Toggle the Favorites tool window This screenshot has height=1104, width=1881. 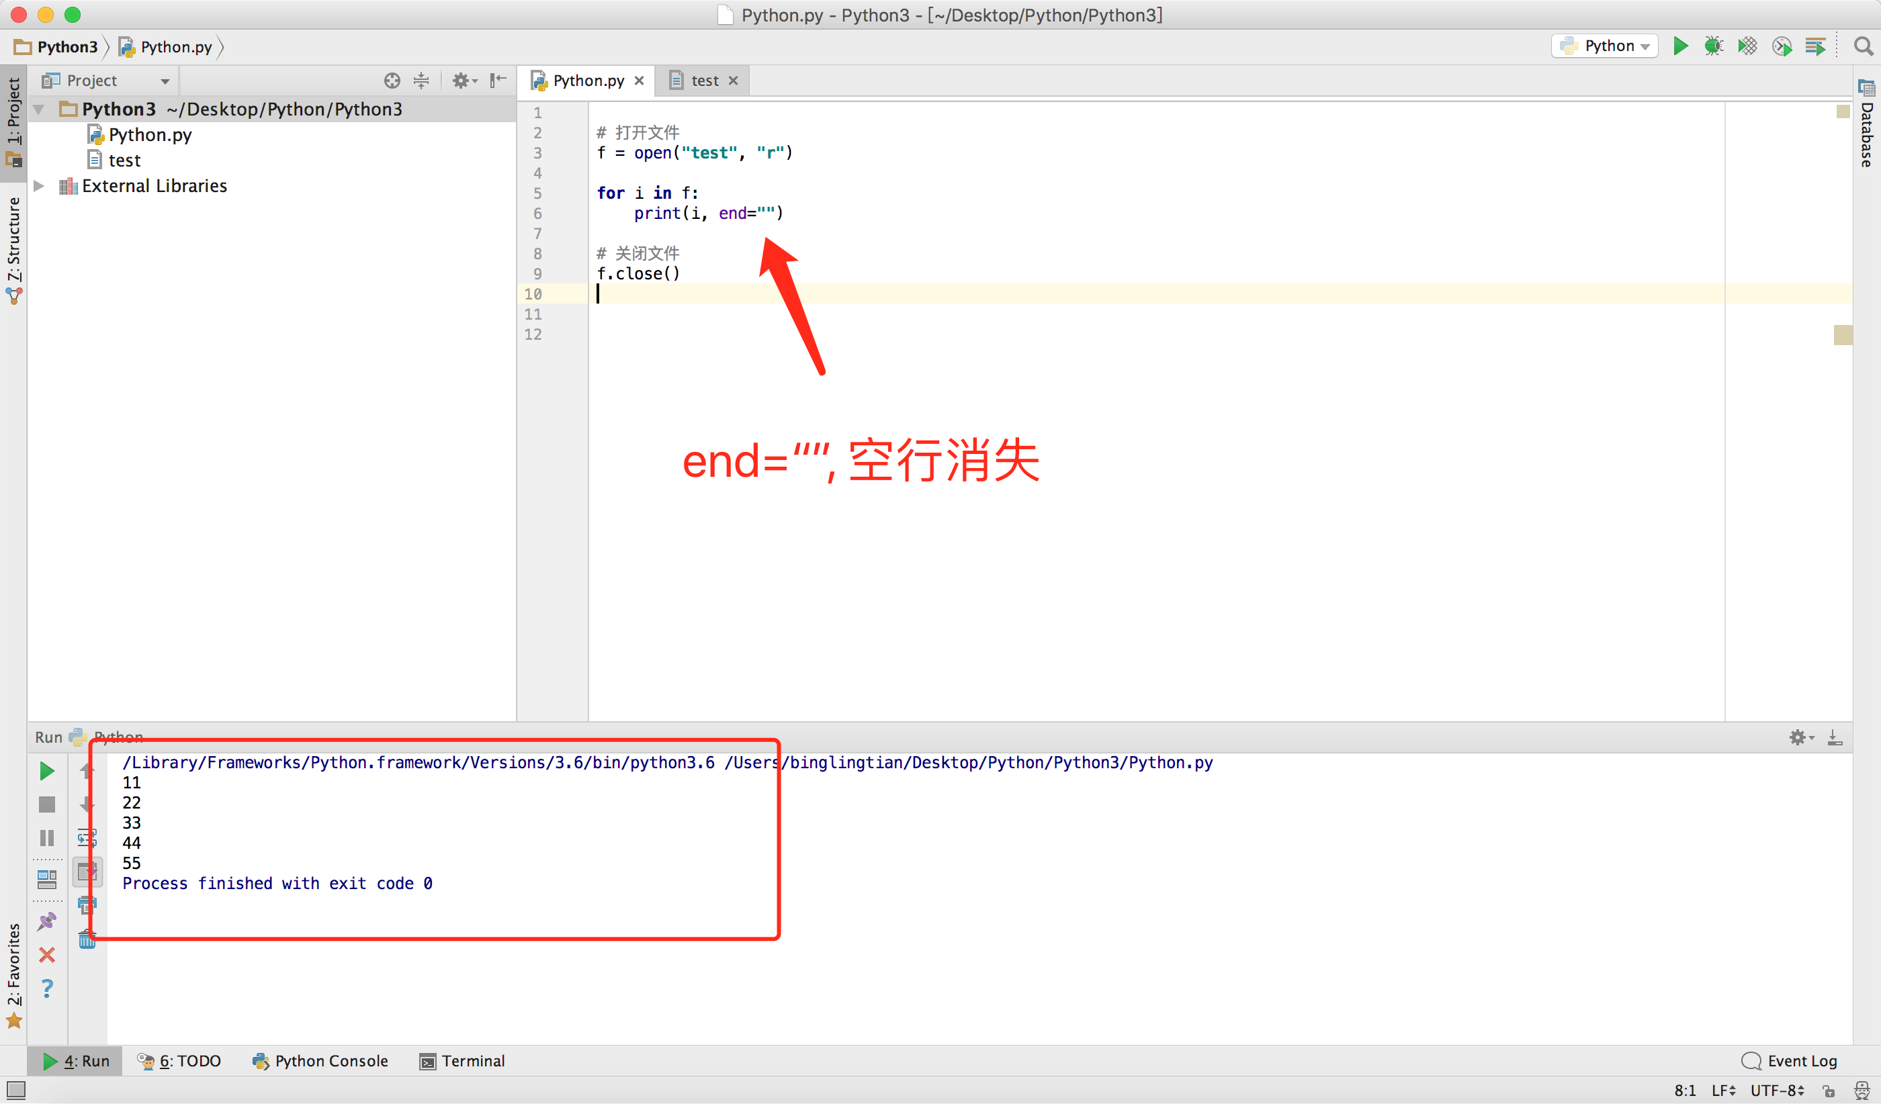click(14, 974)
